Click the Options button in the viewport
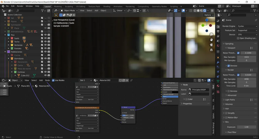Image resolution: width=259 pixels, height=139 pixels. (209, 15)
